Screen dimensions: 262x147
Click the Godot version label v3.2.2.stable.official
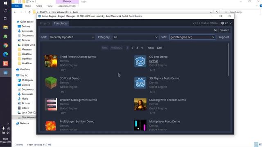(x=206, y=23)
